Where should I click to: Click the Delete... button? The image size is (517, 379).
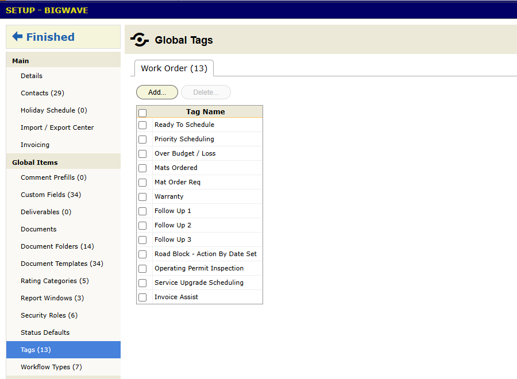(206, 92)
